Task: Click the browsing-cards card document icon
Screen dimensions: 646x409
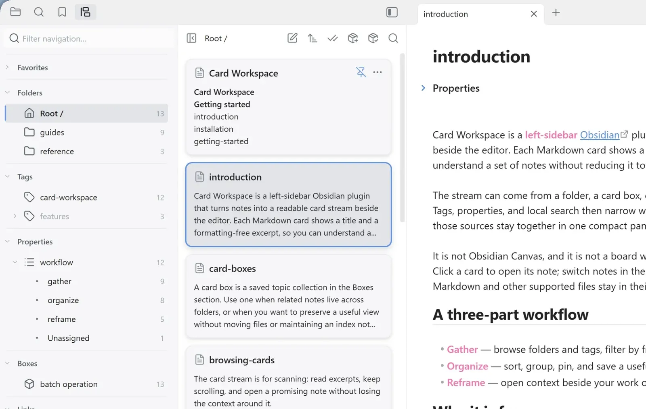Action: coord(199,360)
